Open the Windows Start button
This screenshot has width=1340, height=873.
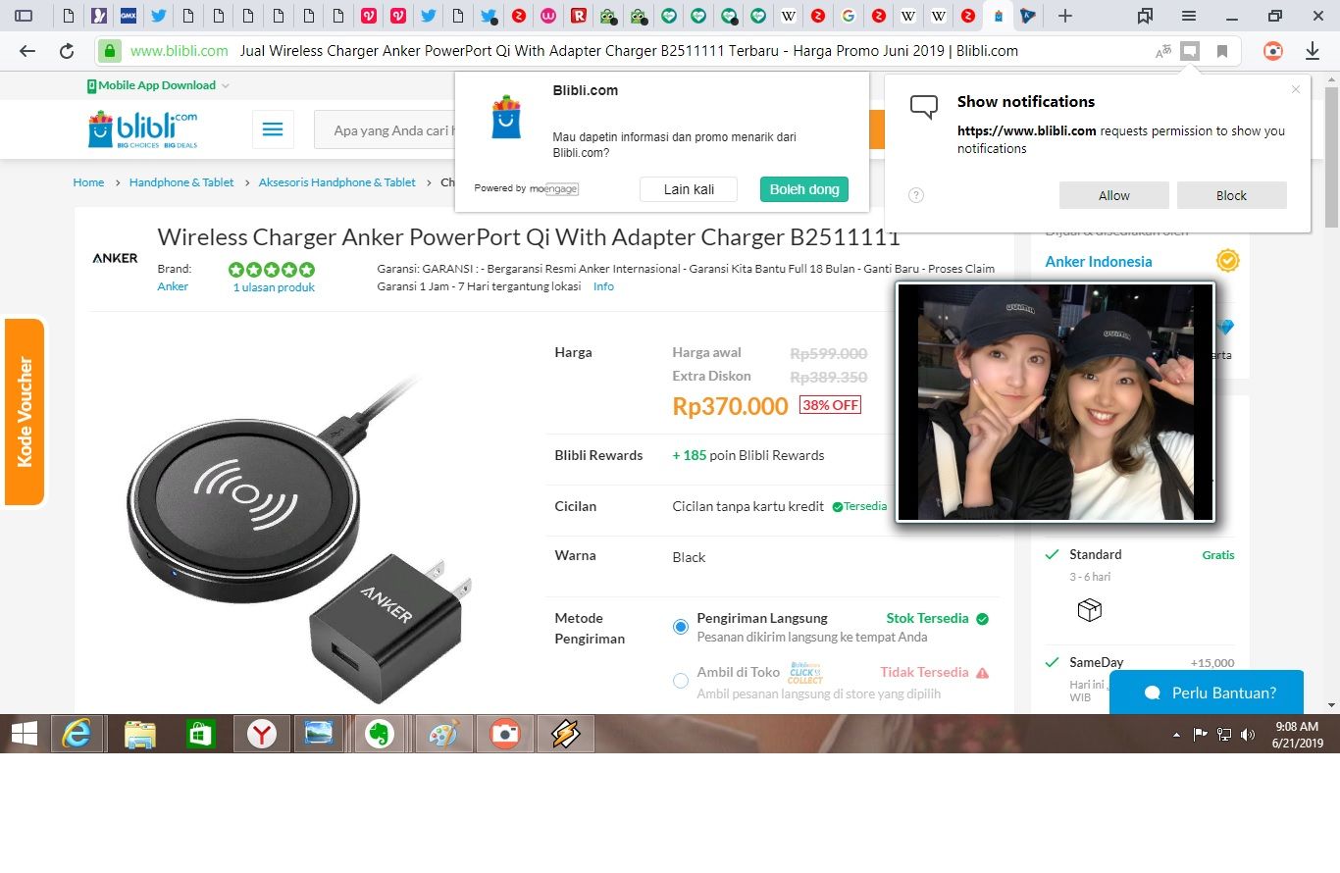pyautogui.click(x=24, y=734)
